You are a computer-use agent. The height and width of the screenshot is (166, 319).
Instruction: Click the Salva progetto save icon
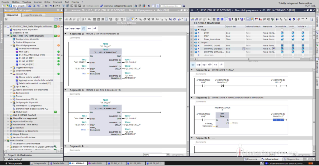11,6
